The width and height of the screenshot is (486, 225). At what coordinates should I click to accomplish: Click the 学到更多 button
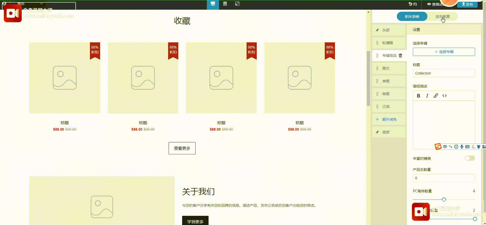(195, 221)
